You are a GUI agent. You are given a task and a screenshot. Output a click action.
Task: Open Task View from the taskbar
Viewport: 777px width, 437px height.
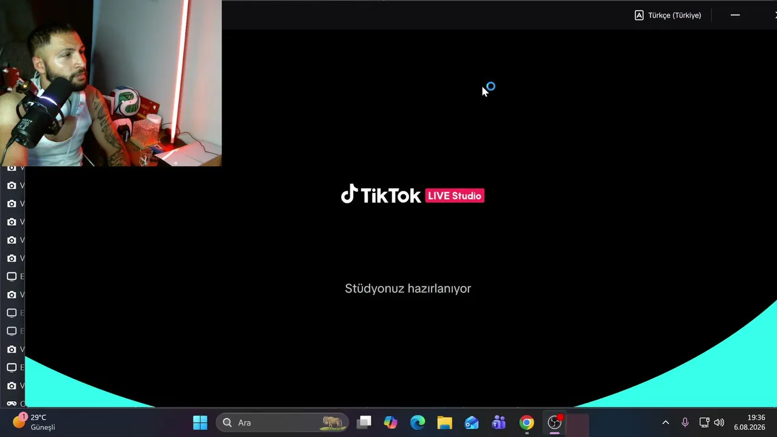coord(364,422)
